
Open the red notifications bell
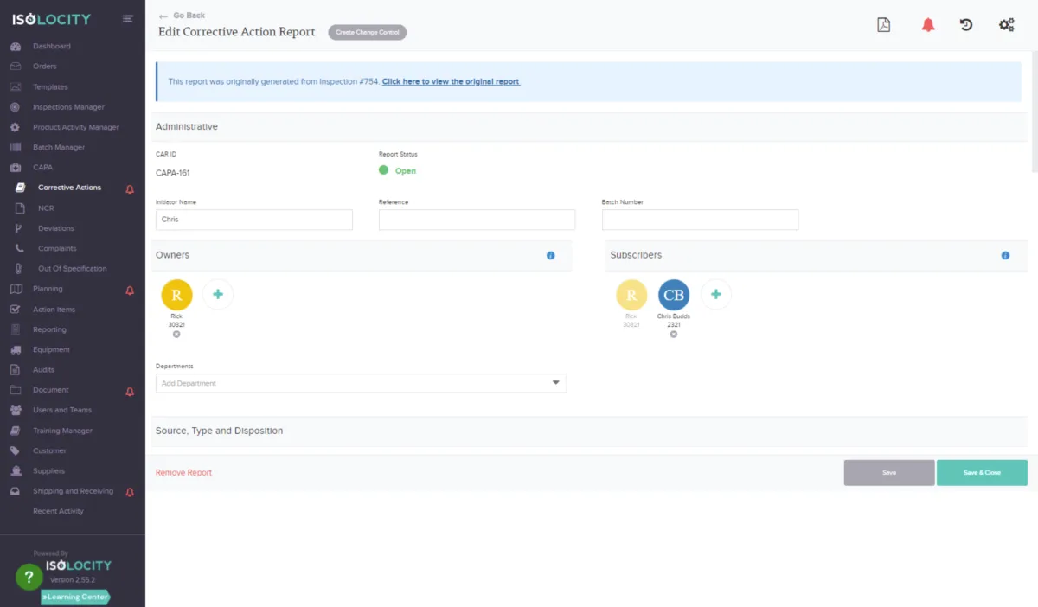(928, 25)
